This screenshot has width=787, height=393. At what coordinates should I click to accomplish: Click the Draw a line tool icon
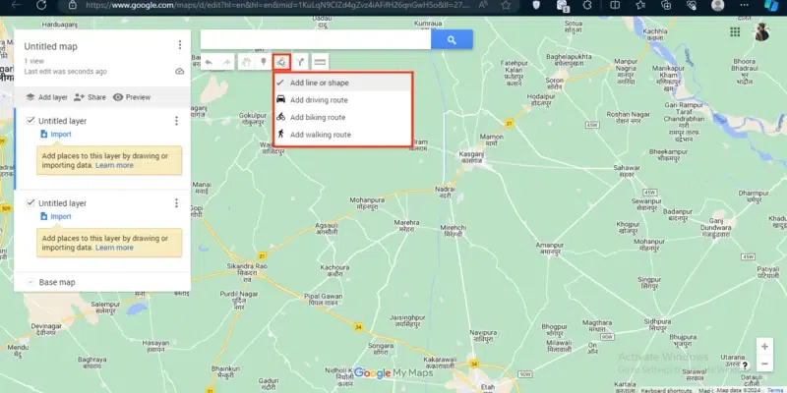click(x=281, y=62)
